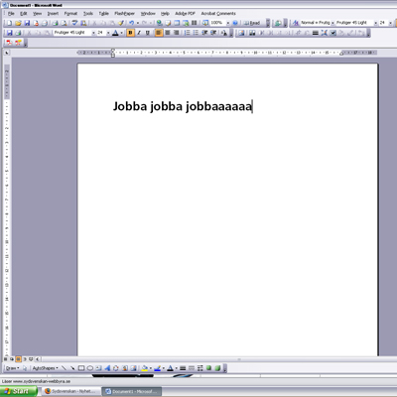Print from the standard toolbar
397x397 pixels.
click(55, 23)
